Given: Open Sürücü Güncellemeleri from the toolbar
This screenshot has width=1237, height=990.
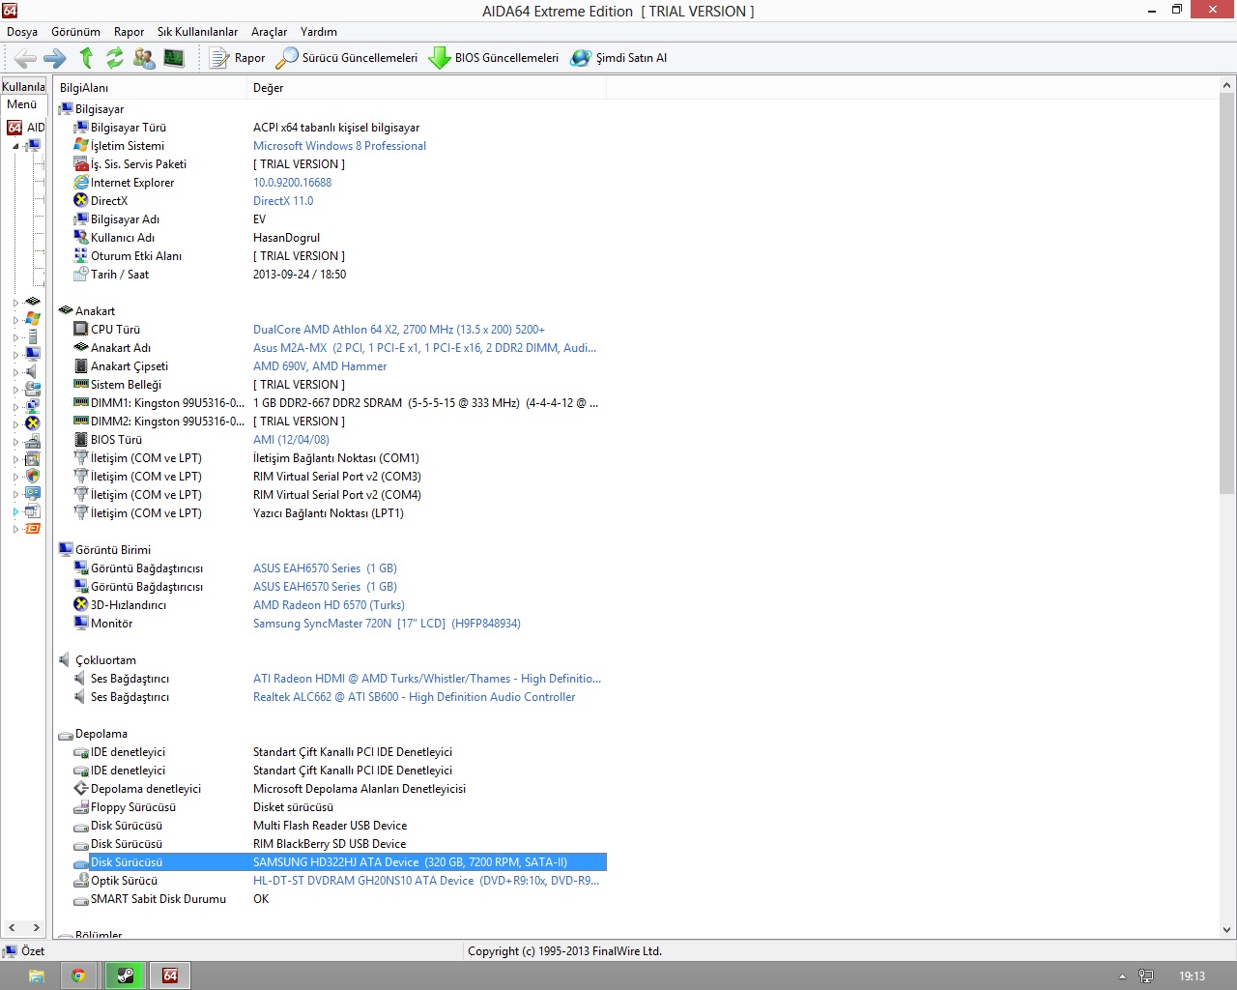Looking at the screenshot, I should (x=347, y=58).
